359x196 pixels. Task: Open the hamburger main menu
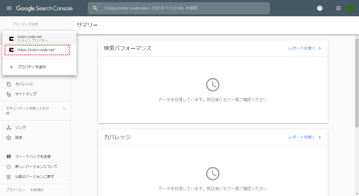(x=9, y=8)
